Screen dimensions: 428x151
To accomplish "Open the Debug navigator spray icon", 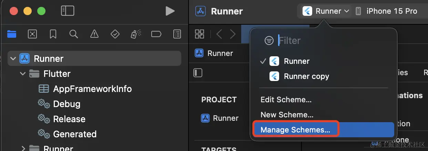I will 135,34.
